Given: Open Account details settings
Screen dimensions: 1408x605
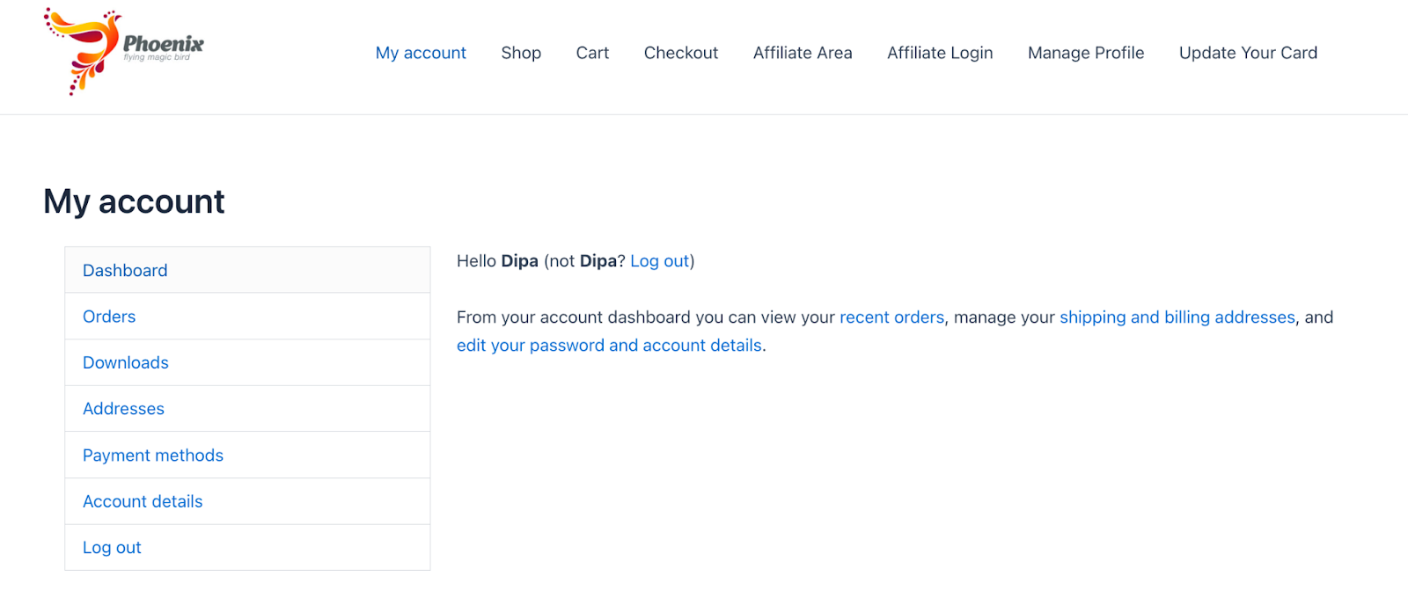Looking at the screenshot, I should tap(143, 501).
